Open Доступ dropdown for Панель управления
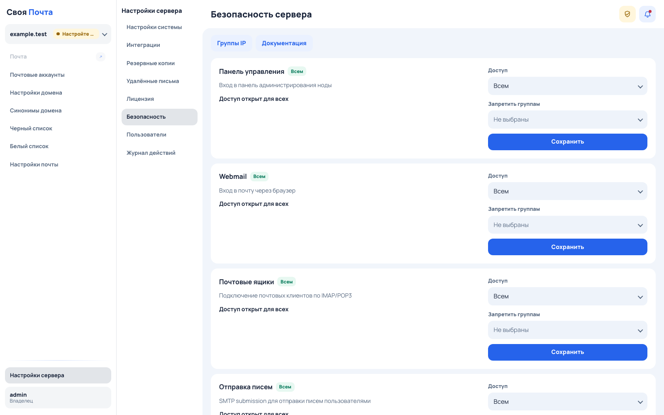664x415 pixels. pos(567,86)
